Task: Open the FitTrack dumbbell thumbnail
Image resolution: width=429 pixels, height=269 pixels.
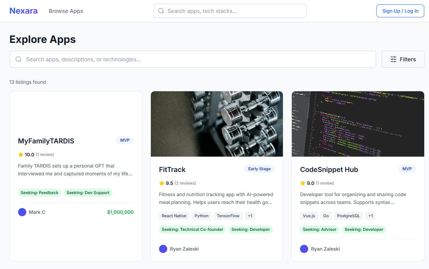Action: (217, 124)
